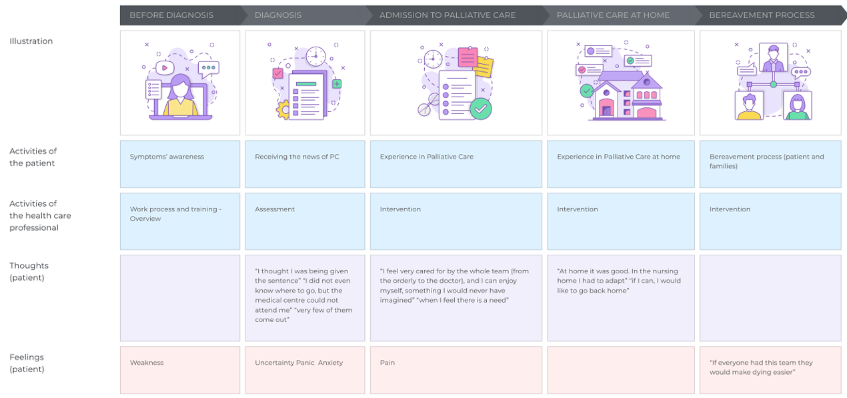847x398 pixels.
Task: Click the yellow gear in the Diagnosis illustration
Action: pos(283,110)
